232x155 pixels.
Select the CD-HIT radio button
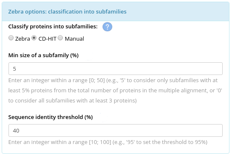click(34, 38)
